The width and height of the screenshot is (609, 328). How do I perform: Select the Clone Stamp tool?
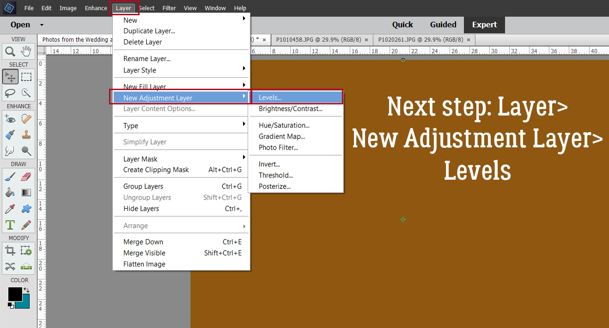(26, 134)
